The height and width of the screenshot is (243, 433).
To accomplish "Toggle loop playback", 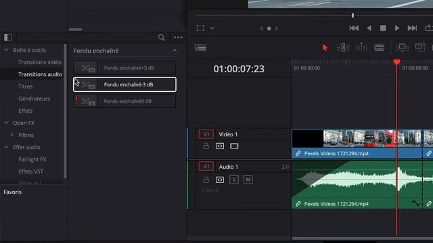I will [x=428, y=28].
